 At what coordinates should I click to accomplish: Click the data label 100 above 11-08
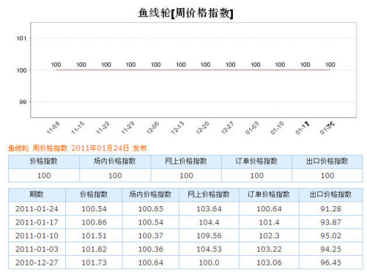(x=56, y=64)
